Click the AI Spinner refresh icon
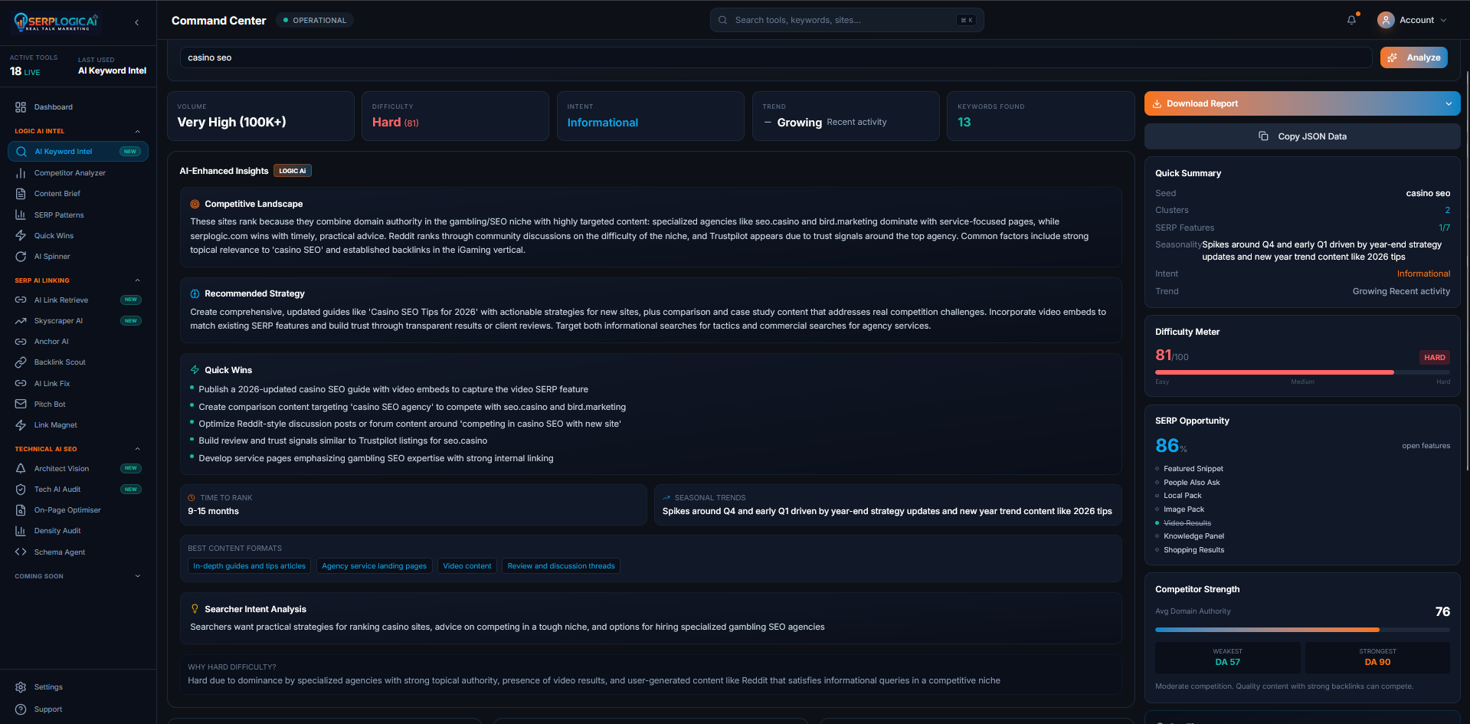 [x=21, y=257]
